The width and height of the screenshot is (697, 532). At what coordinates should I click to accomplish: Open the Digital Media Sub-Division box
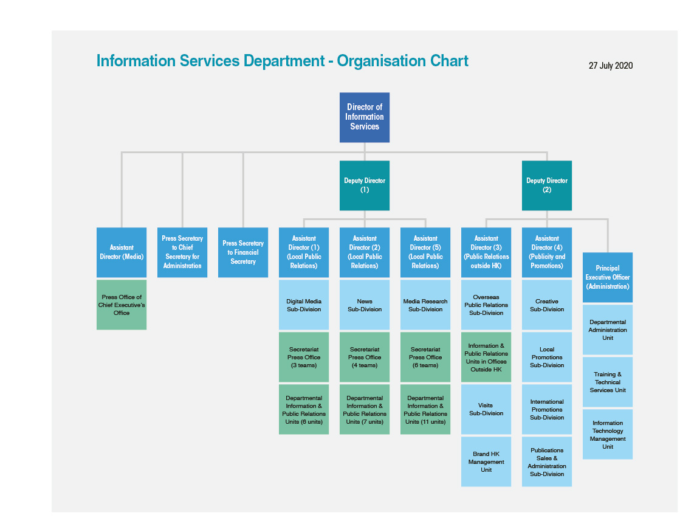pos(303,304)
